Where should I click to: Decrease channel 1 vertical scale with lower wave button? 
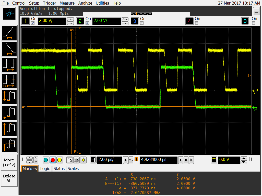[70, 23]
